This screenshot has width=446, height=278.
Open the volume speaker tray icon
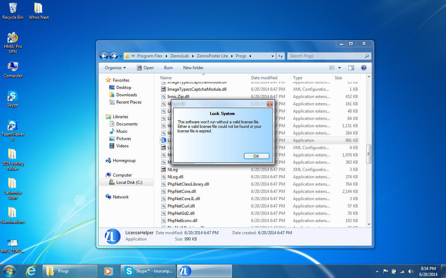tap(411, 271)
